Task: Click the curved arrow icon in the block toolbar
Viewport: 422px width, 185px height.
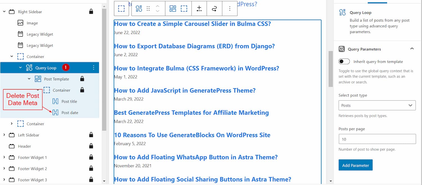Action: pyautogui.click(x=214, y=8)
